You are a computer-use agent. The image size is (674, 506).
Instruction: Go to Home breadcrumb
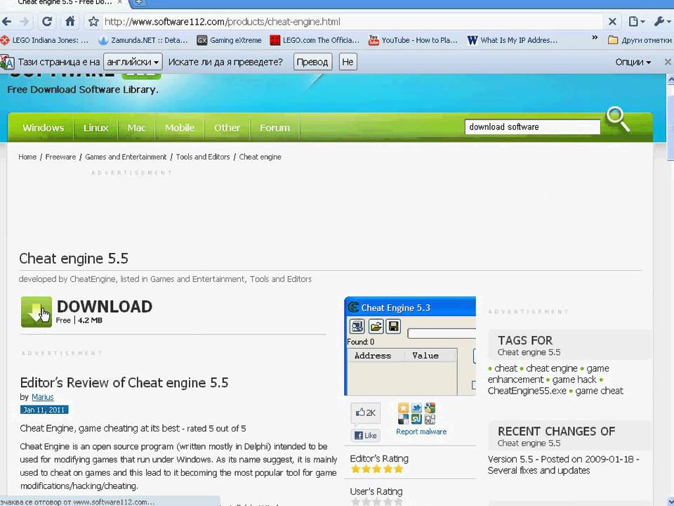27,157
